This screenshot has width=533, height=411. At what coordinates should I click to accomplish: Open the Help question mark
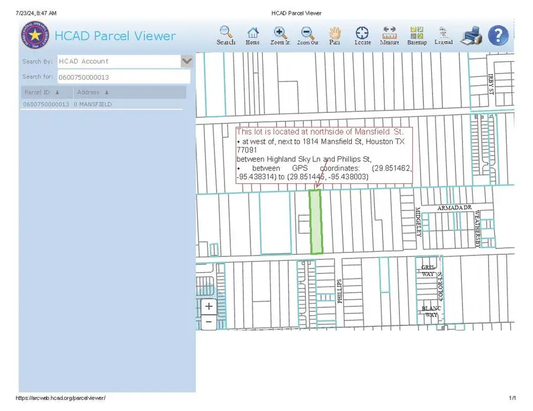pyautogui.click(x=498, y=35)
